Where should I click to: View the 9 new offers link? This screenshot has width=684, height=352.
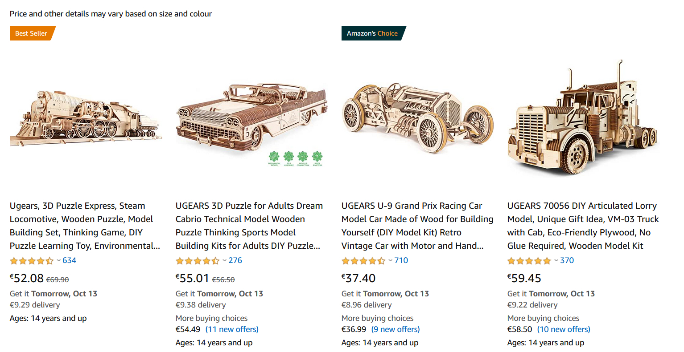[x=396, y=329]
